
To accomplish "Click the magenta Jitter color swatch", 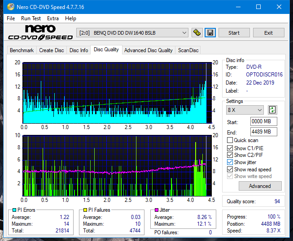I will 157,210.
